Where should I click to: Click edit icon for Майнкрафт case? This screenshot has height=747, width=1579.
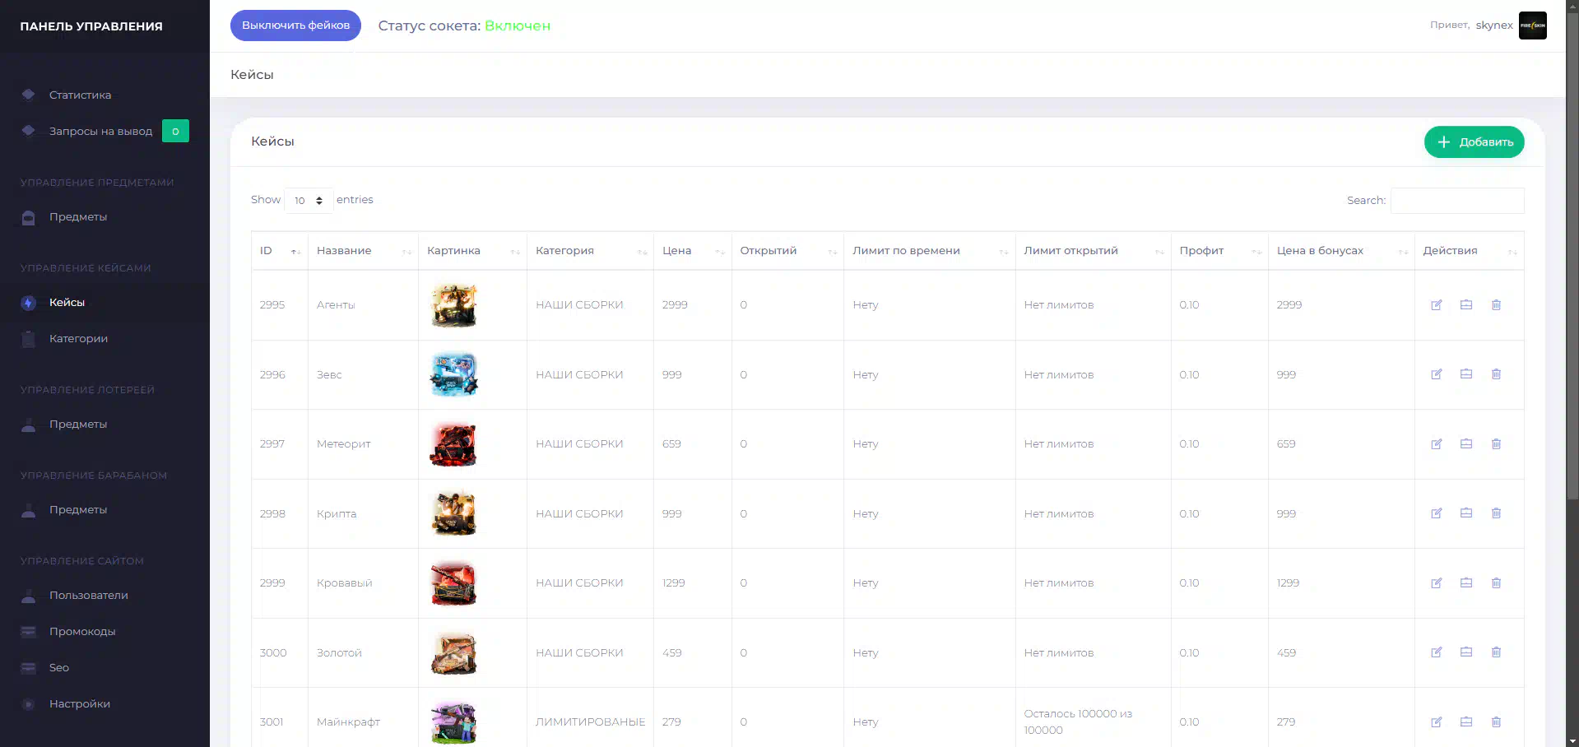(x=1436, y=722)
